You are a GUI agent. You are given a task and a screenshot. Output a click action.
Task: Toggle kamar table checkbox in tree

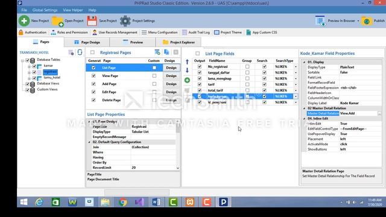(x=34, y=66)
